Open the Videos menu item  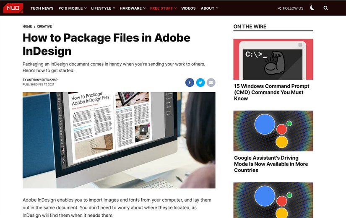pyautogui.click(x=188, y=8)
